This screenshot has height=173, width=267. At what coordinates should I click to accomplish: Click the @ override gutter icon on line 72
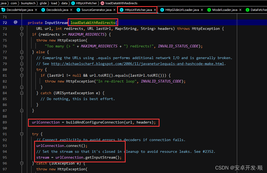click(15, 22)
